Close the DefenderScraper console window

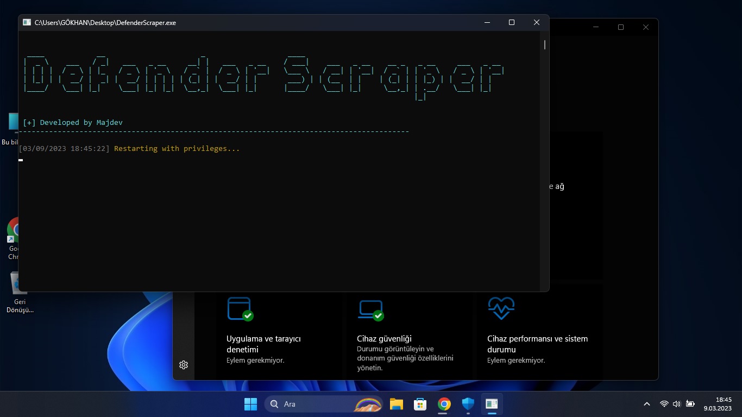(x=537, y=22)
